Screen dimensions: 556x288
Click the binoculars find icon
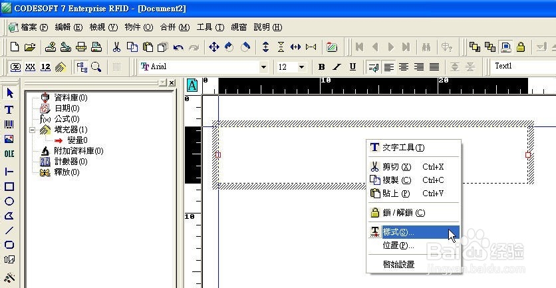coord(426,47)
